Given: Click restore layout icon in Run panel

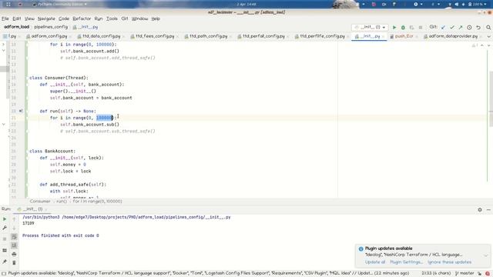Looking at the screenshot, I should (5, 250).
